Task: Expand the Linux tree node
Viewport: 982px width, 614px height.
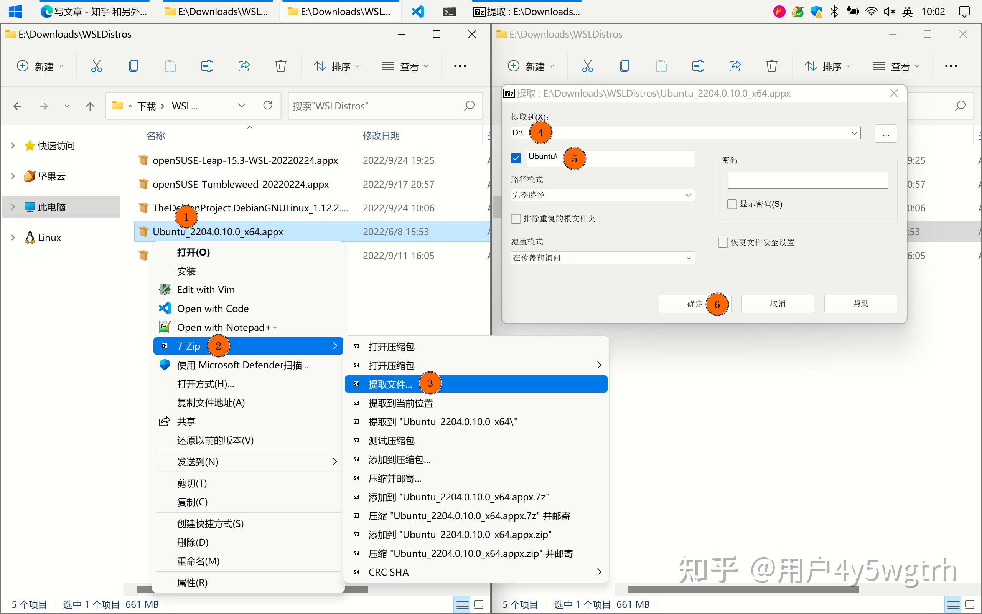Action: pyautogui.click(x=13, y=238)
